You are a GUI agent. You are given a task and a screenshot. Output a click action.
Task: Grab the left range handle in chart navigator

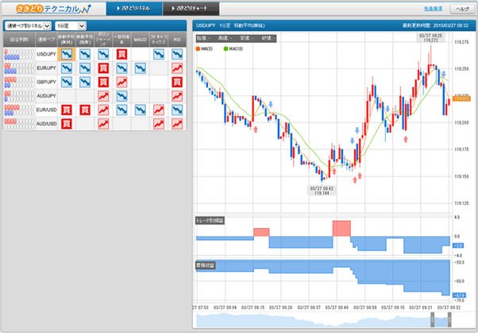click(x=432, y=319)
